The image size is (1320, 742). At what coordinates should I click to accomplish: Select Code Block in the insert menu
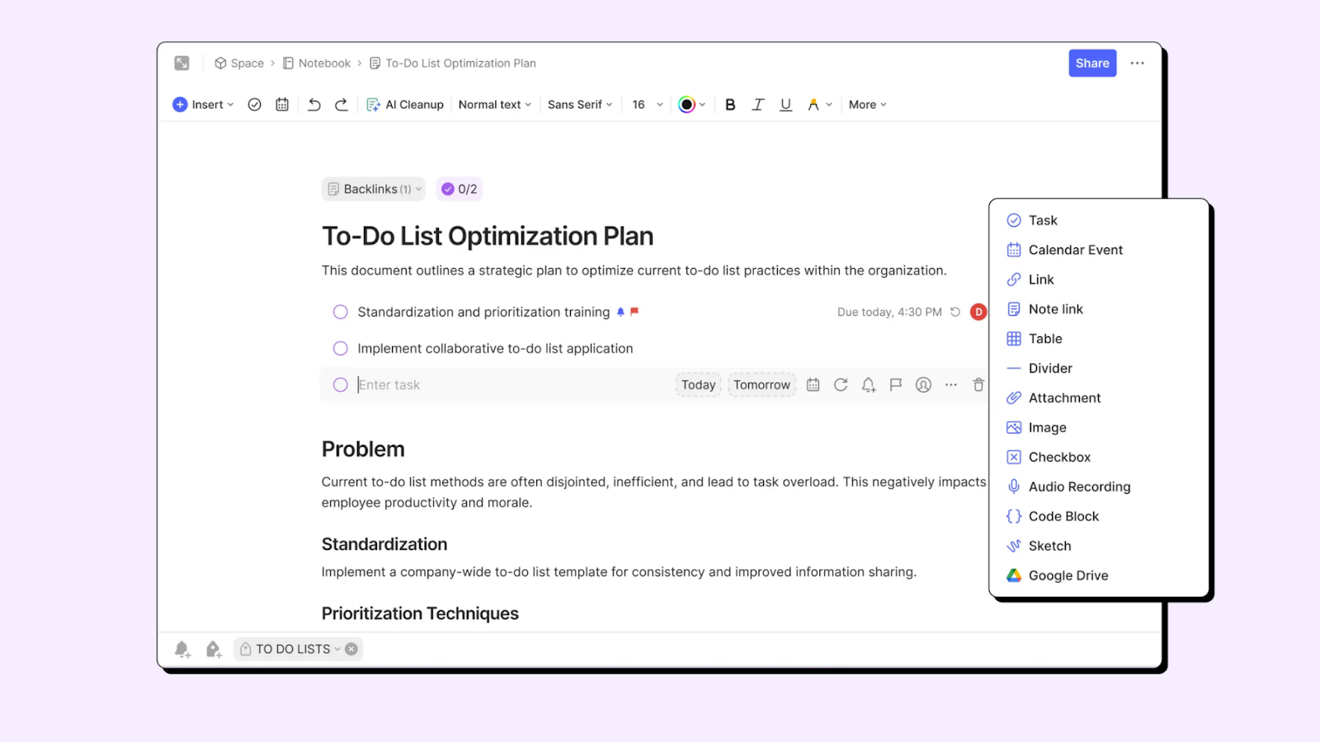pyautogui.click(x=1063, y=516)
